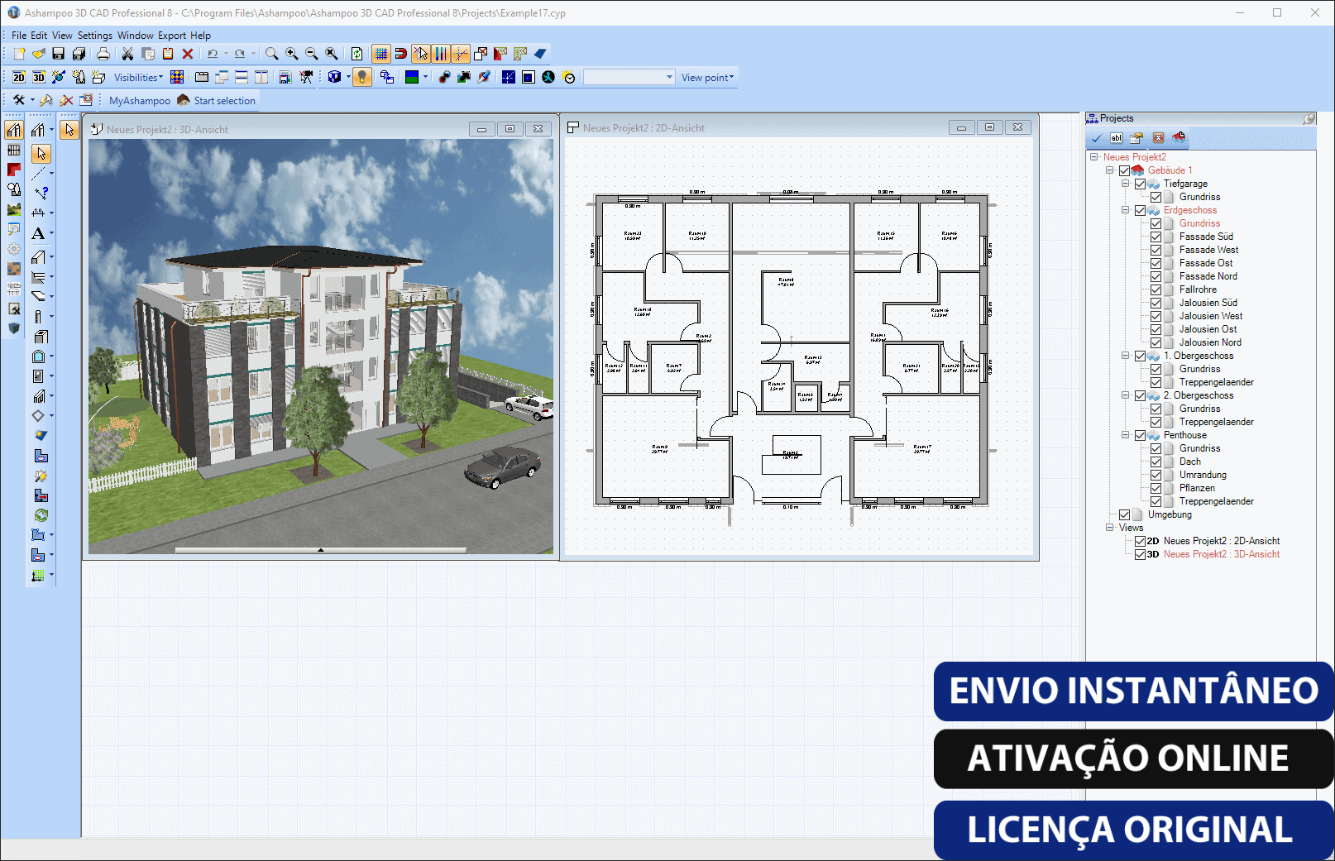Collapse the Erdgeschoss tree node
This screenshot has height=861, width=1335.
click(1126, 210)
